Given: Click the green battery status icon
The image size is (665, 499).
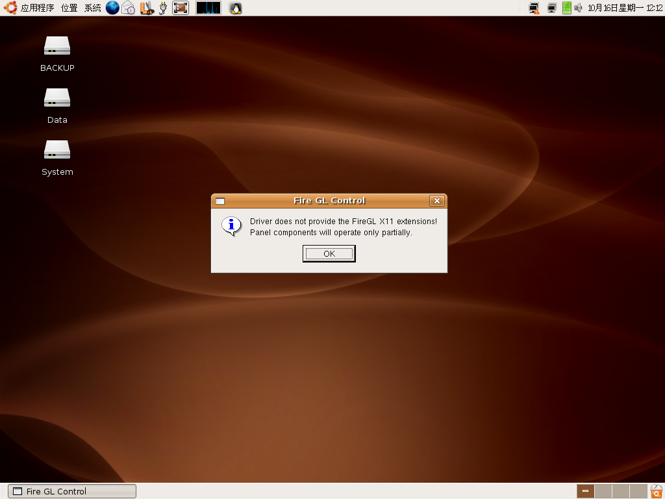Looking at the screenshot, I should point(566,8).
